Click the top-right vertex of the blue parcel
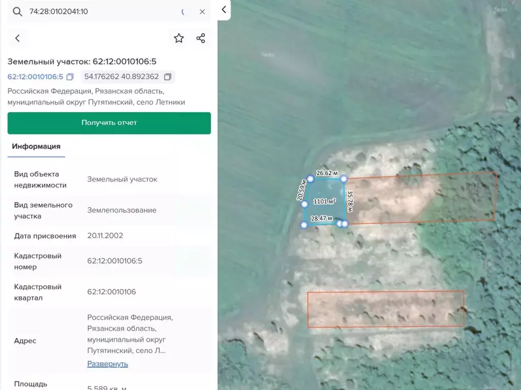 [344, 178]
